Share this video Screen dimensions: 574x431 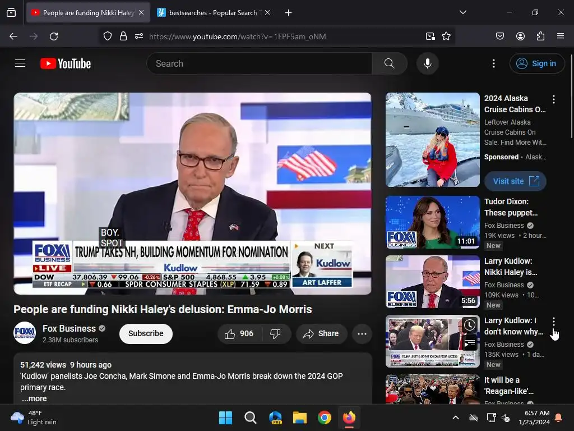click(321, 333)
